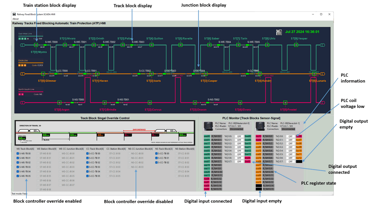The image size is (373, 207).
Task: Toggle the S-WE-TB 05 override checkbox
Action: (18, 176)
